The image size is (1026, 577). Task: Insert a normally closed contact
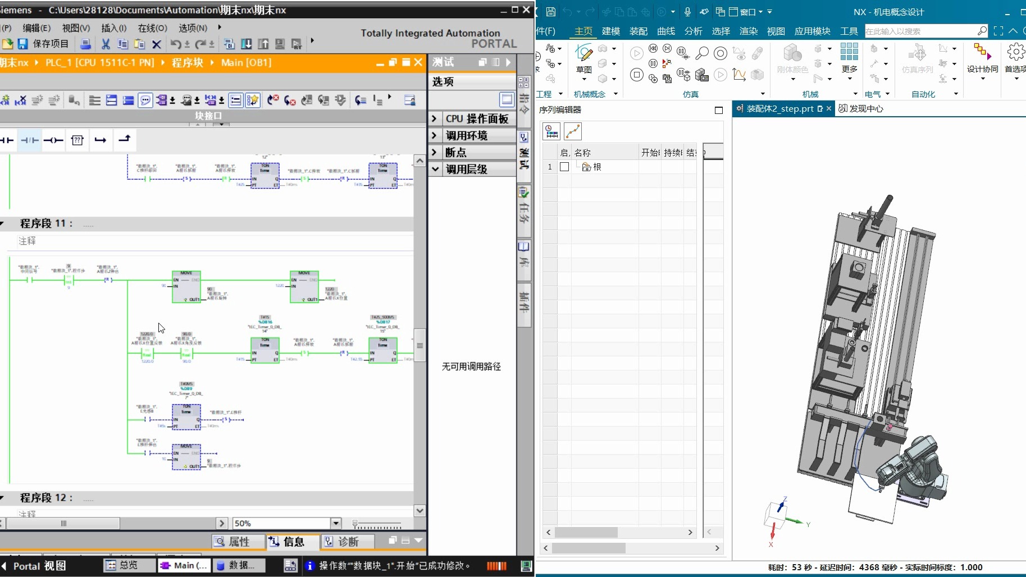point(30,140)
